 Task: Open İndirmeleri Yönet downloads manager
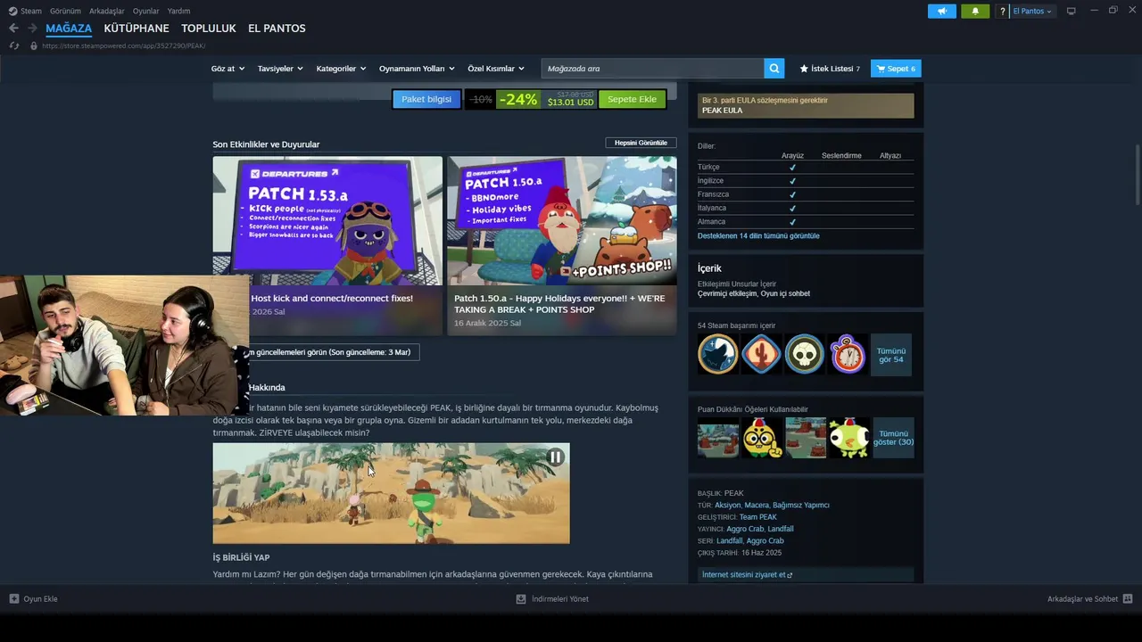pos(552,599)
